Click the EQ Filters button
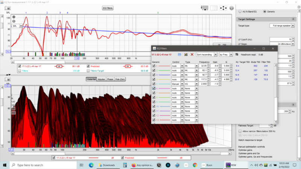Screen dimensions: 301x169 pyautogui.click(x=108, y=8)
